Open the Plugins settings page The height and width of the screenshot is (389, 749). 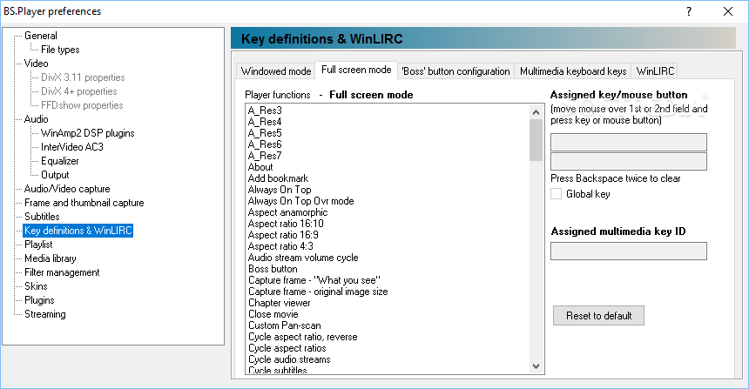pos(39,300)
